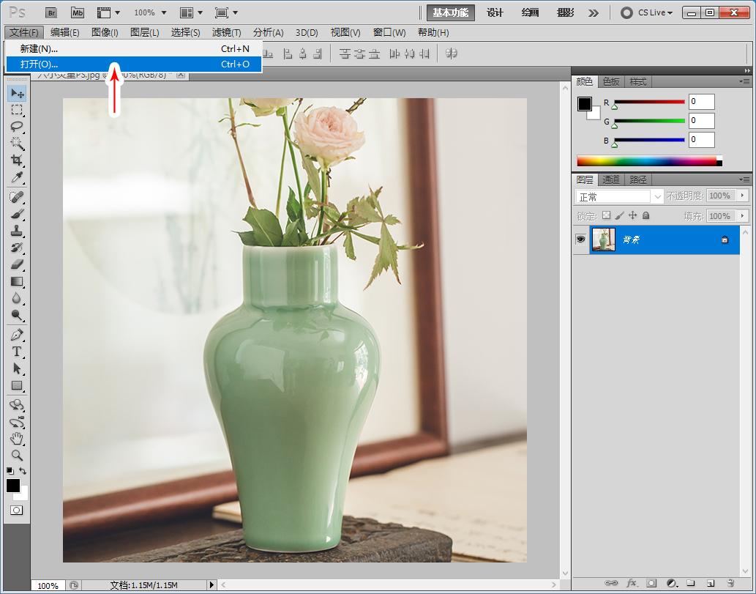This screenshot has width=756, height=594.
Task: Select the Magic Wand tool
Action: click(17, 144)
